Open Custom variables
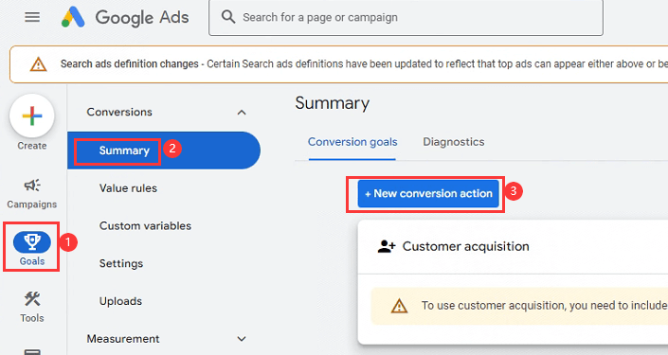This screenshot has height=355, width=668. click(145, 225)
